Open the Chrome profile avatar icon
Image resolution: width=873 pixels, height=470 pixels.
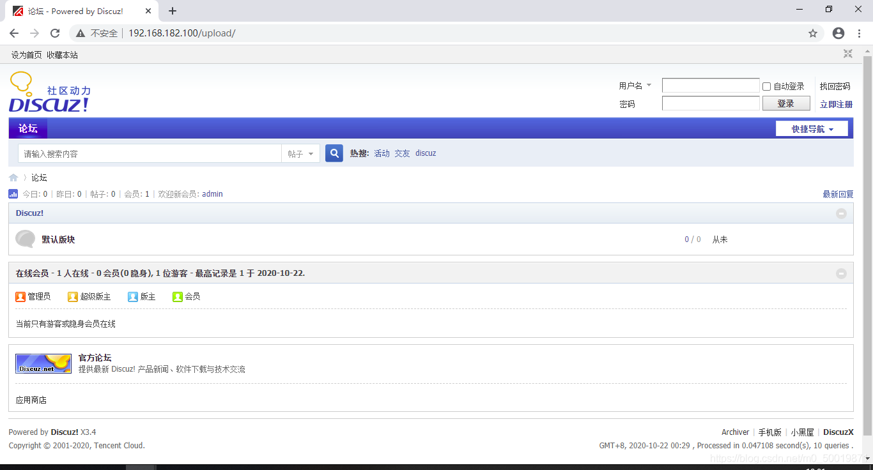(838, 33)
